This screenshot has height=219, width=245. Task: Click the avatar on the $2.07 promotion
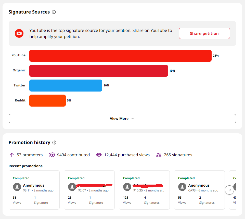(72, 187)
